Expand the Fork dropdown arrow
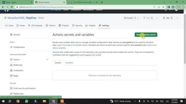The width and height of the screenshot is (186, 104). (x=157, y=18)
